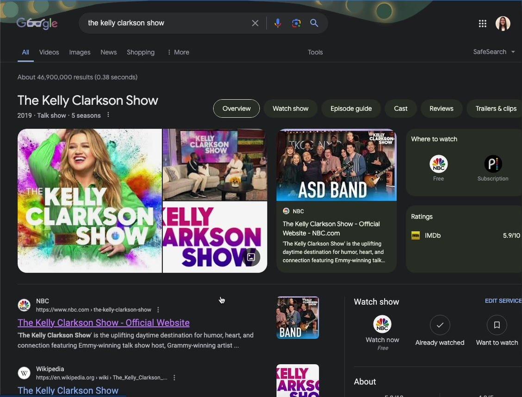
Task: Open the More search categories menu
Action: click(x=179, y=52)
